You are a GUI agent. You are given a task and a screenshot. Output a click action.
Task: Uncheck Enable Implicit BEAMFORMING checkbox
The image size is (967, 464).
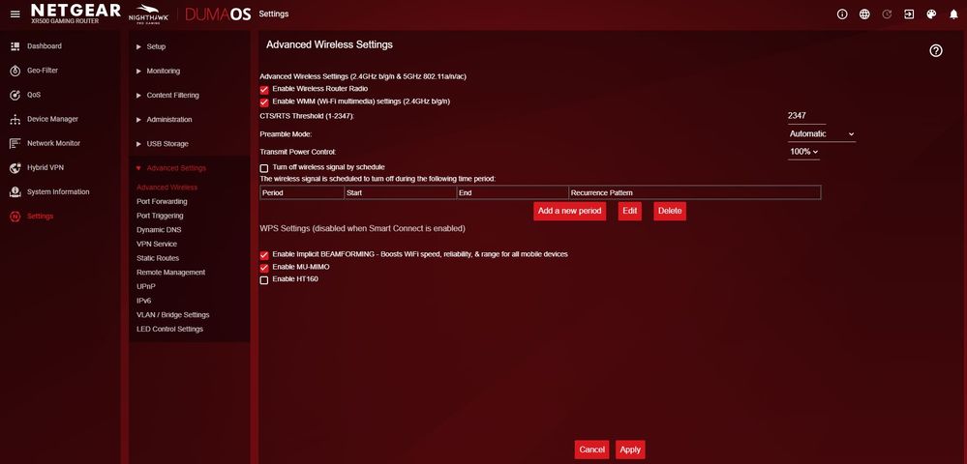(264, 254)
